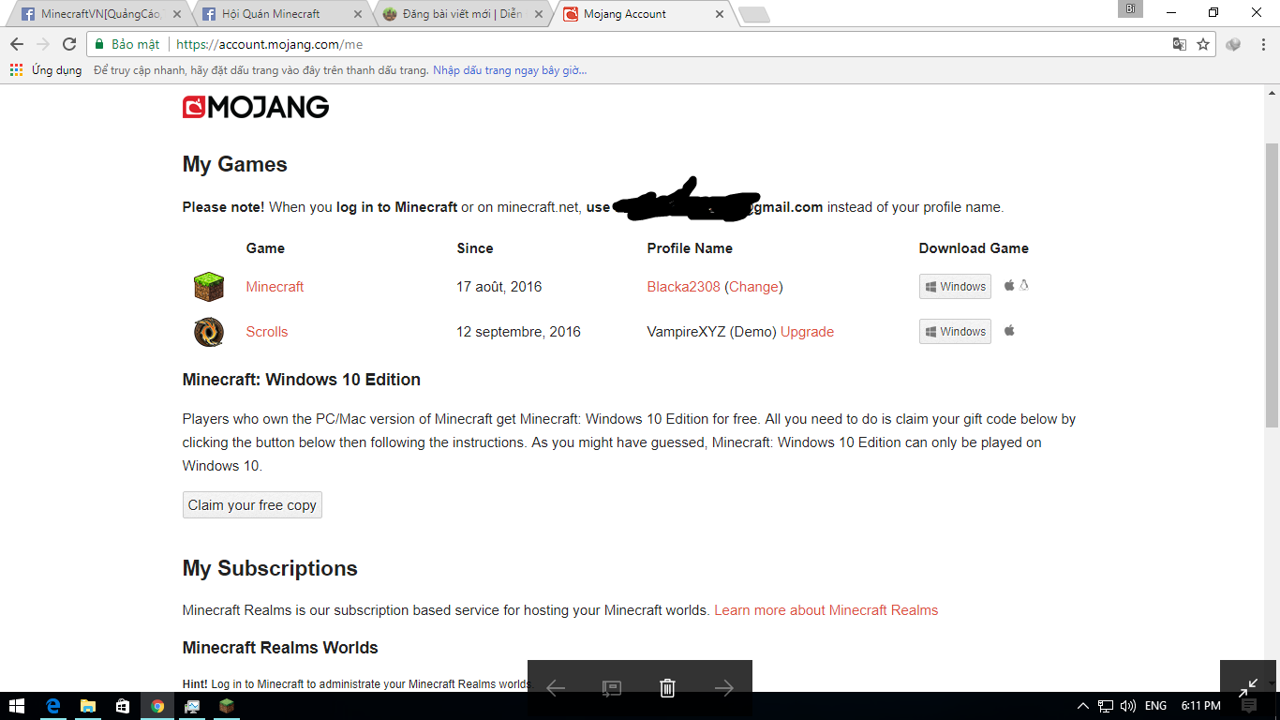This screenshot has width=1280, height=720.
Task: Go back using the browser back arrow
Action: [x=17, y=44]
